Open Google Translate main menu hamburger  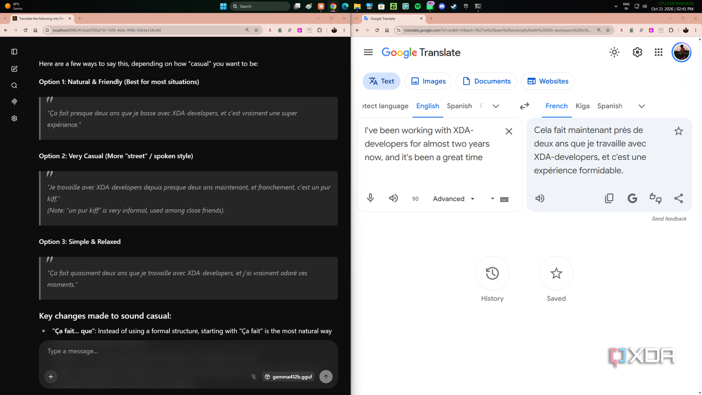[x=368, y=52]
